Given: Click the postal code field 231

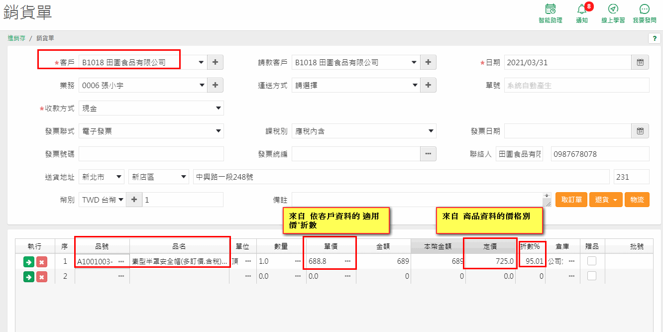Looking at the screenshot, I should [632, 177].
